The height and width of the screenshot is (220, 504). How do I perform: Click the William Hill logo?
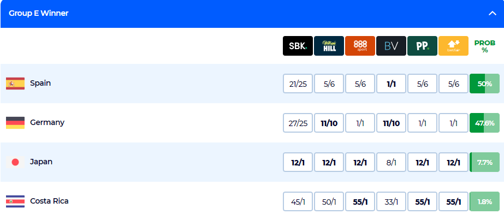(x=329, y=46)
